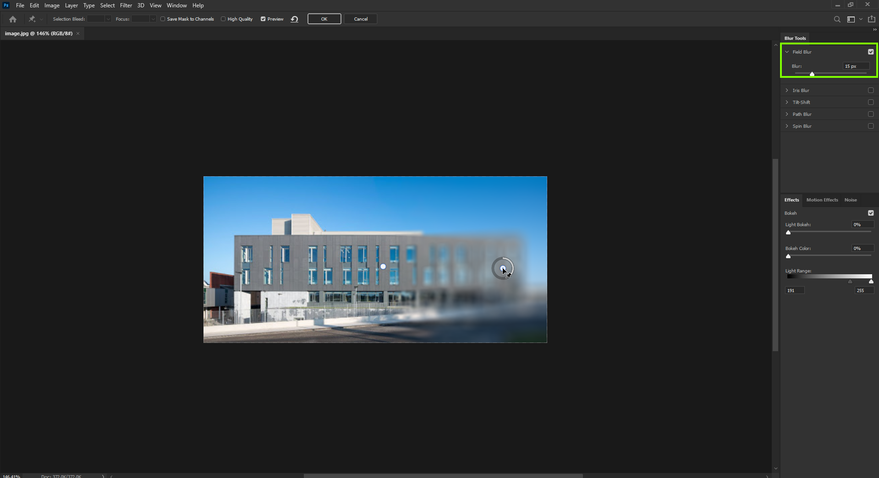
Task: Open the Filter menu
Action: (x=126, y=5)
